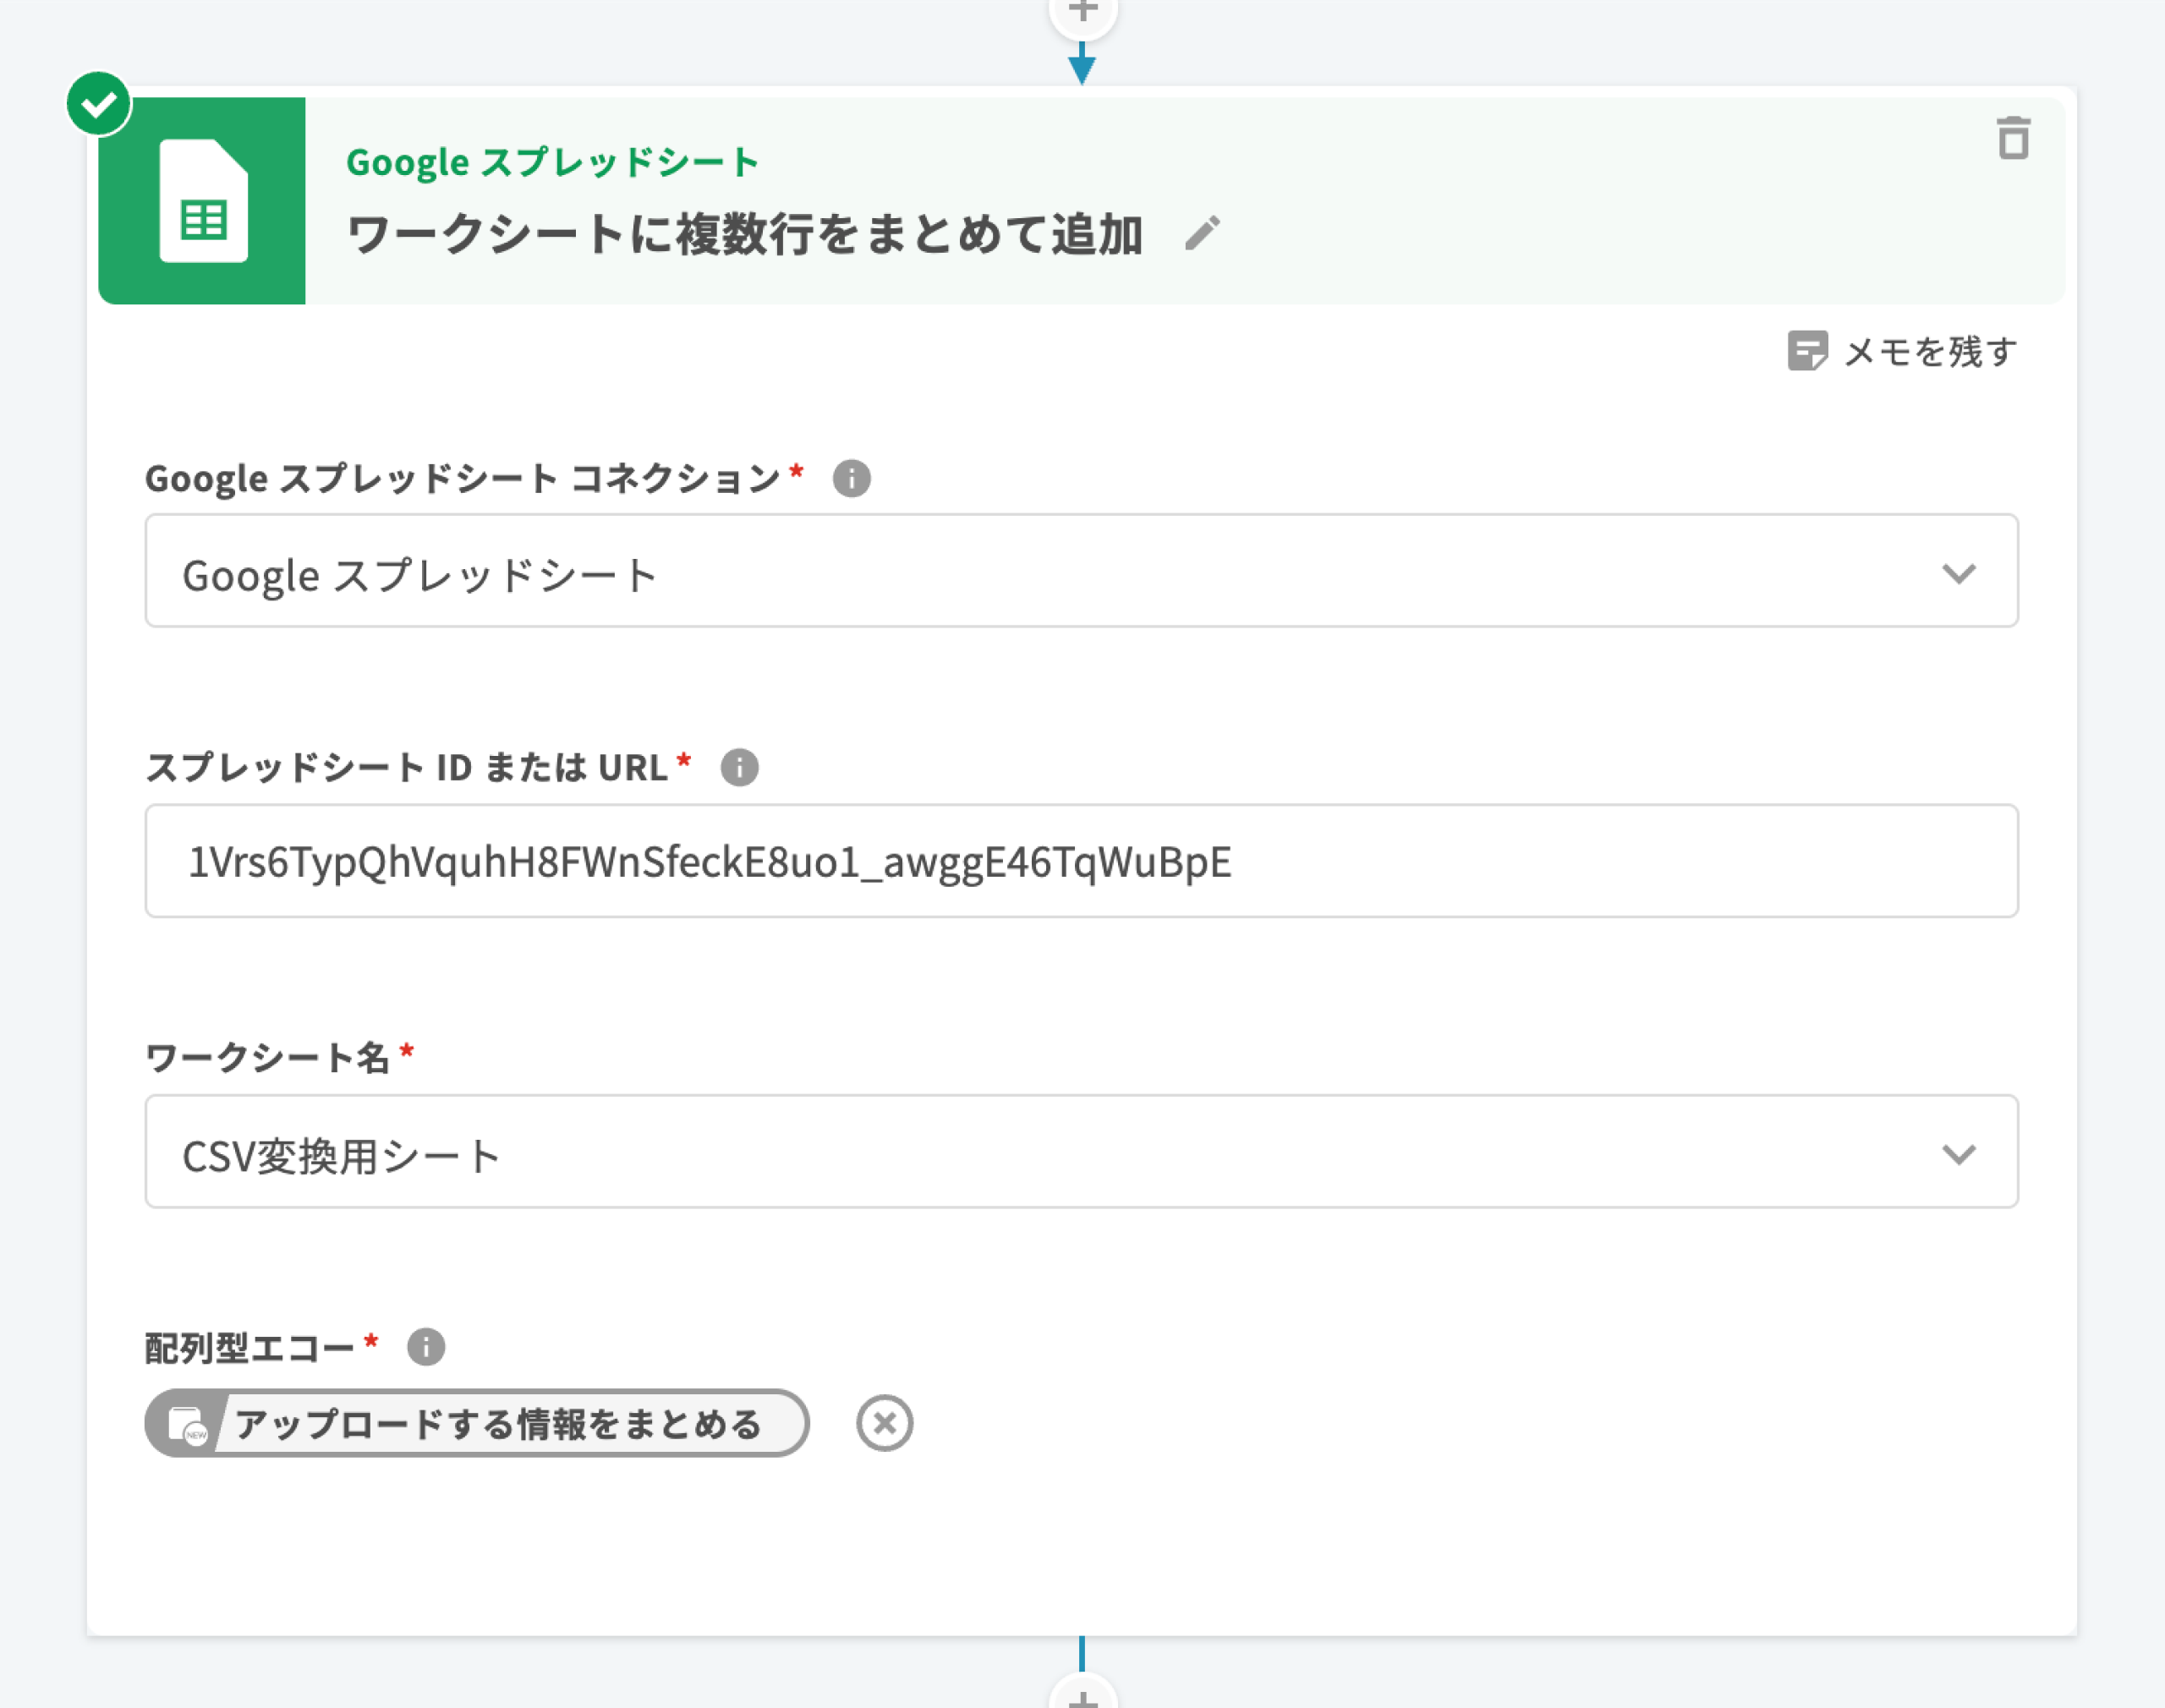Show info for the スプレッドシート ID または URL field

click(739, 768)
